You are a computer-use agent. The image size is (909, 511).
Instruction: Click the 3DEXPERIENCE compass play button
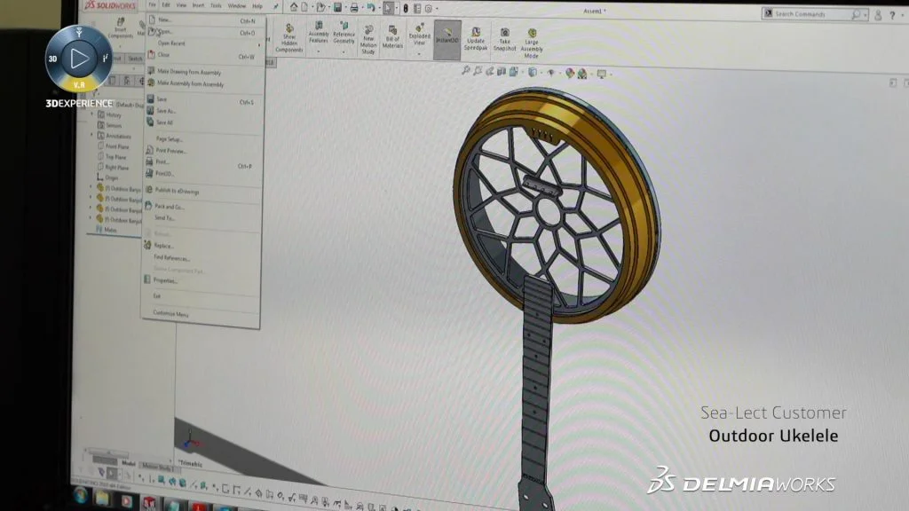pyautogui.click(x=79, y=59)
